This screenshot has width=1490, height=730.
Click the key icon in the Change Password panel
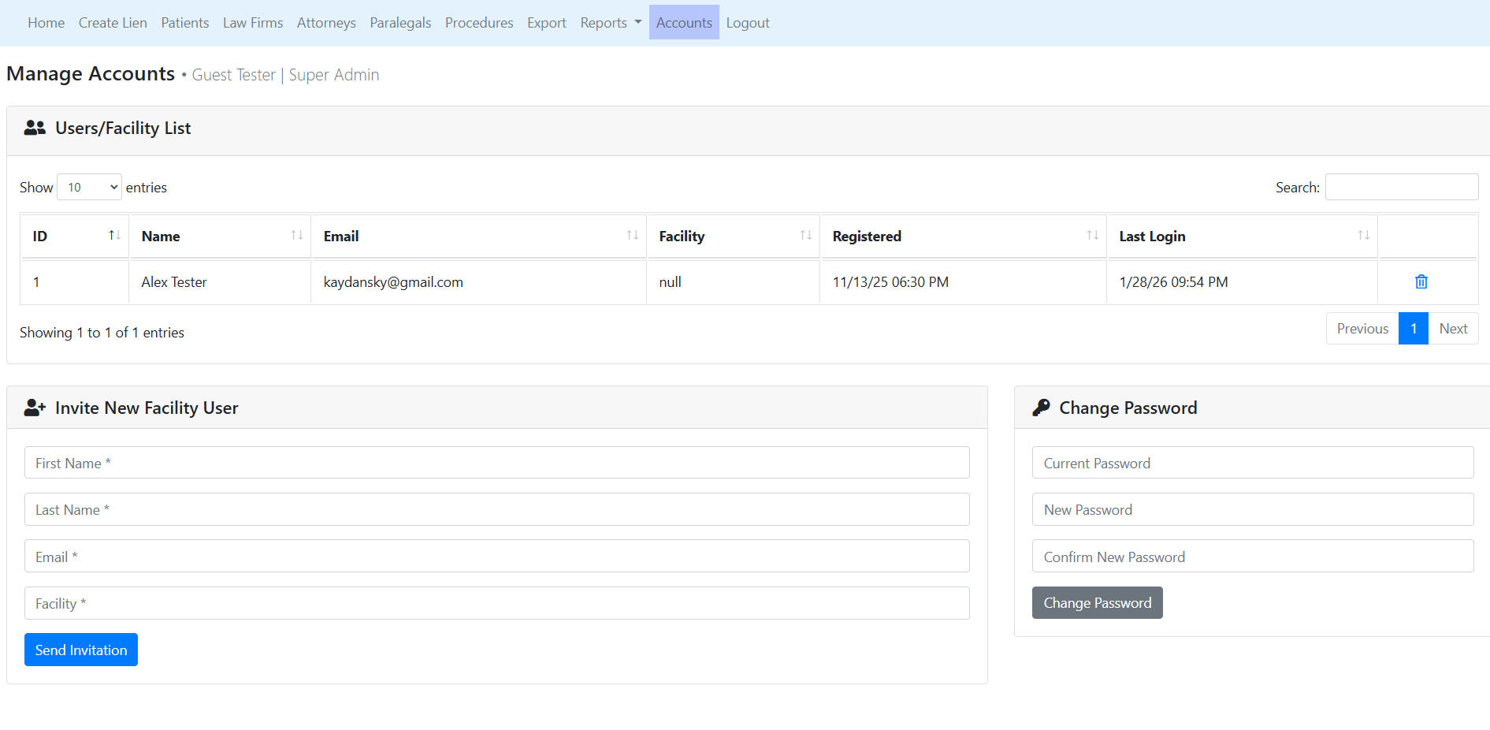click(1041, 407)
